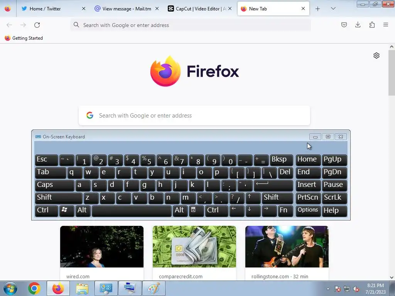Image resolution: width=395 pixels, height=296 pixels.
Task: Open the Windows Start menu orb
Action: tap(10, 288)
